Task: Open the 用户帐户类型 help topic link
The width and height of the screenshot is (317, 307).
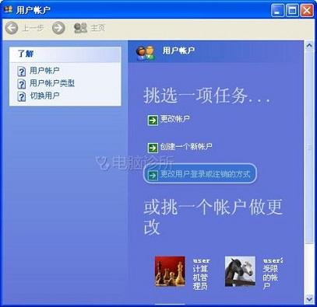Action: [52, 83]
